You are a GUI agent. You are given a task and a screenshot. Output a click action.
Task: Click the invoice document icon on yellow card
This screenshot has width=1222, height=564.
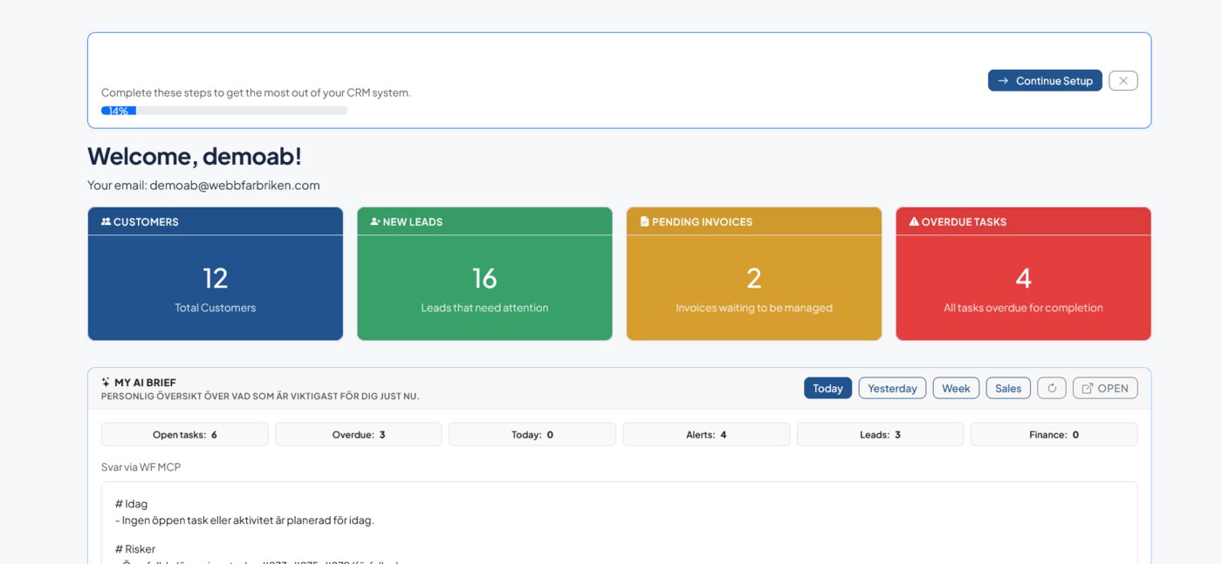point(644,221)
